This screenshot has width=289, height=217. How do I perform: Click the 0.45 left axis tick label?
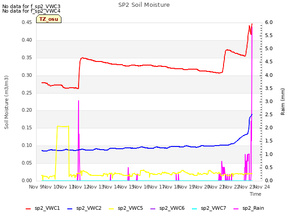[x=27, y=23]
